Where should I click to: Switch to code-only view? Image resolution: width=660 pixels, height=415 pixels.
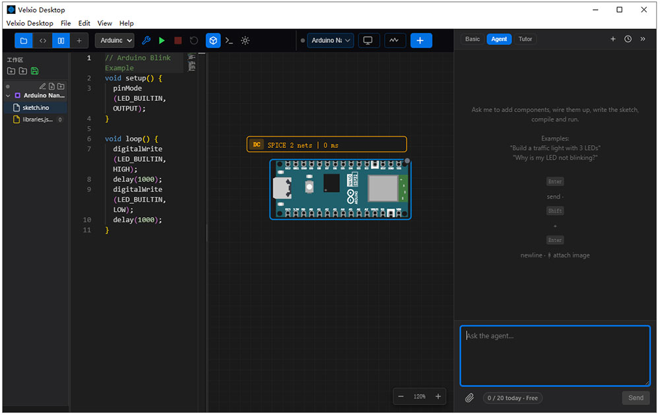click(x=42, y=41)
